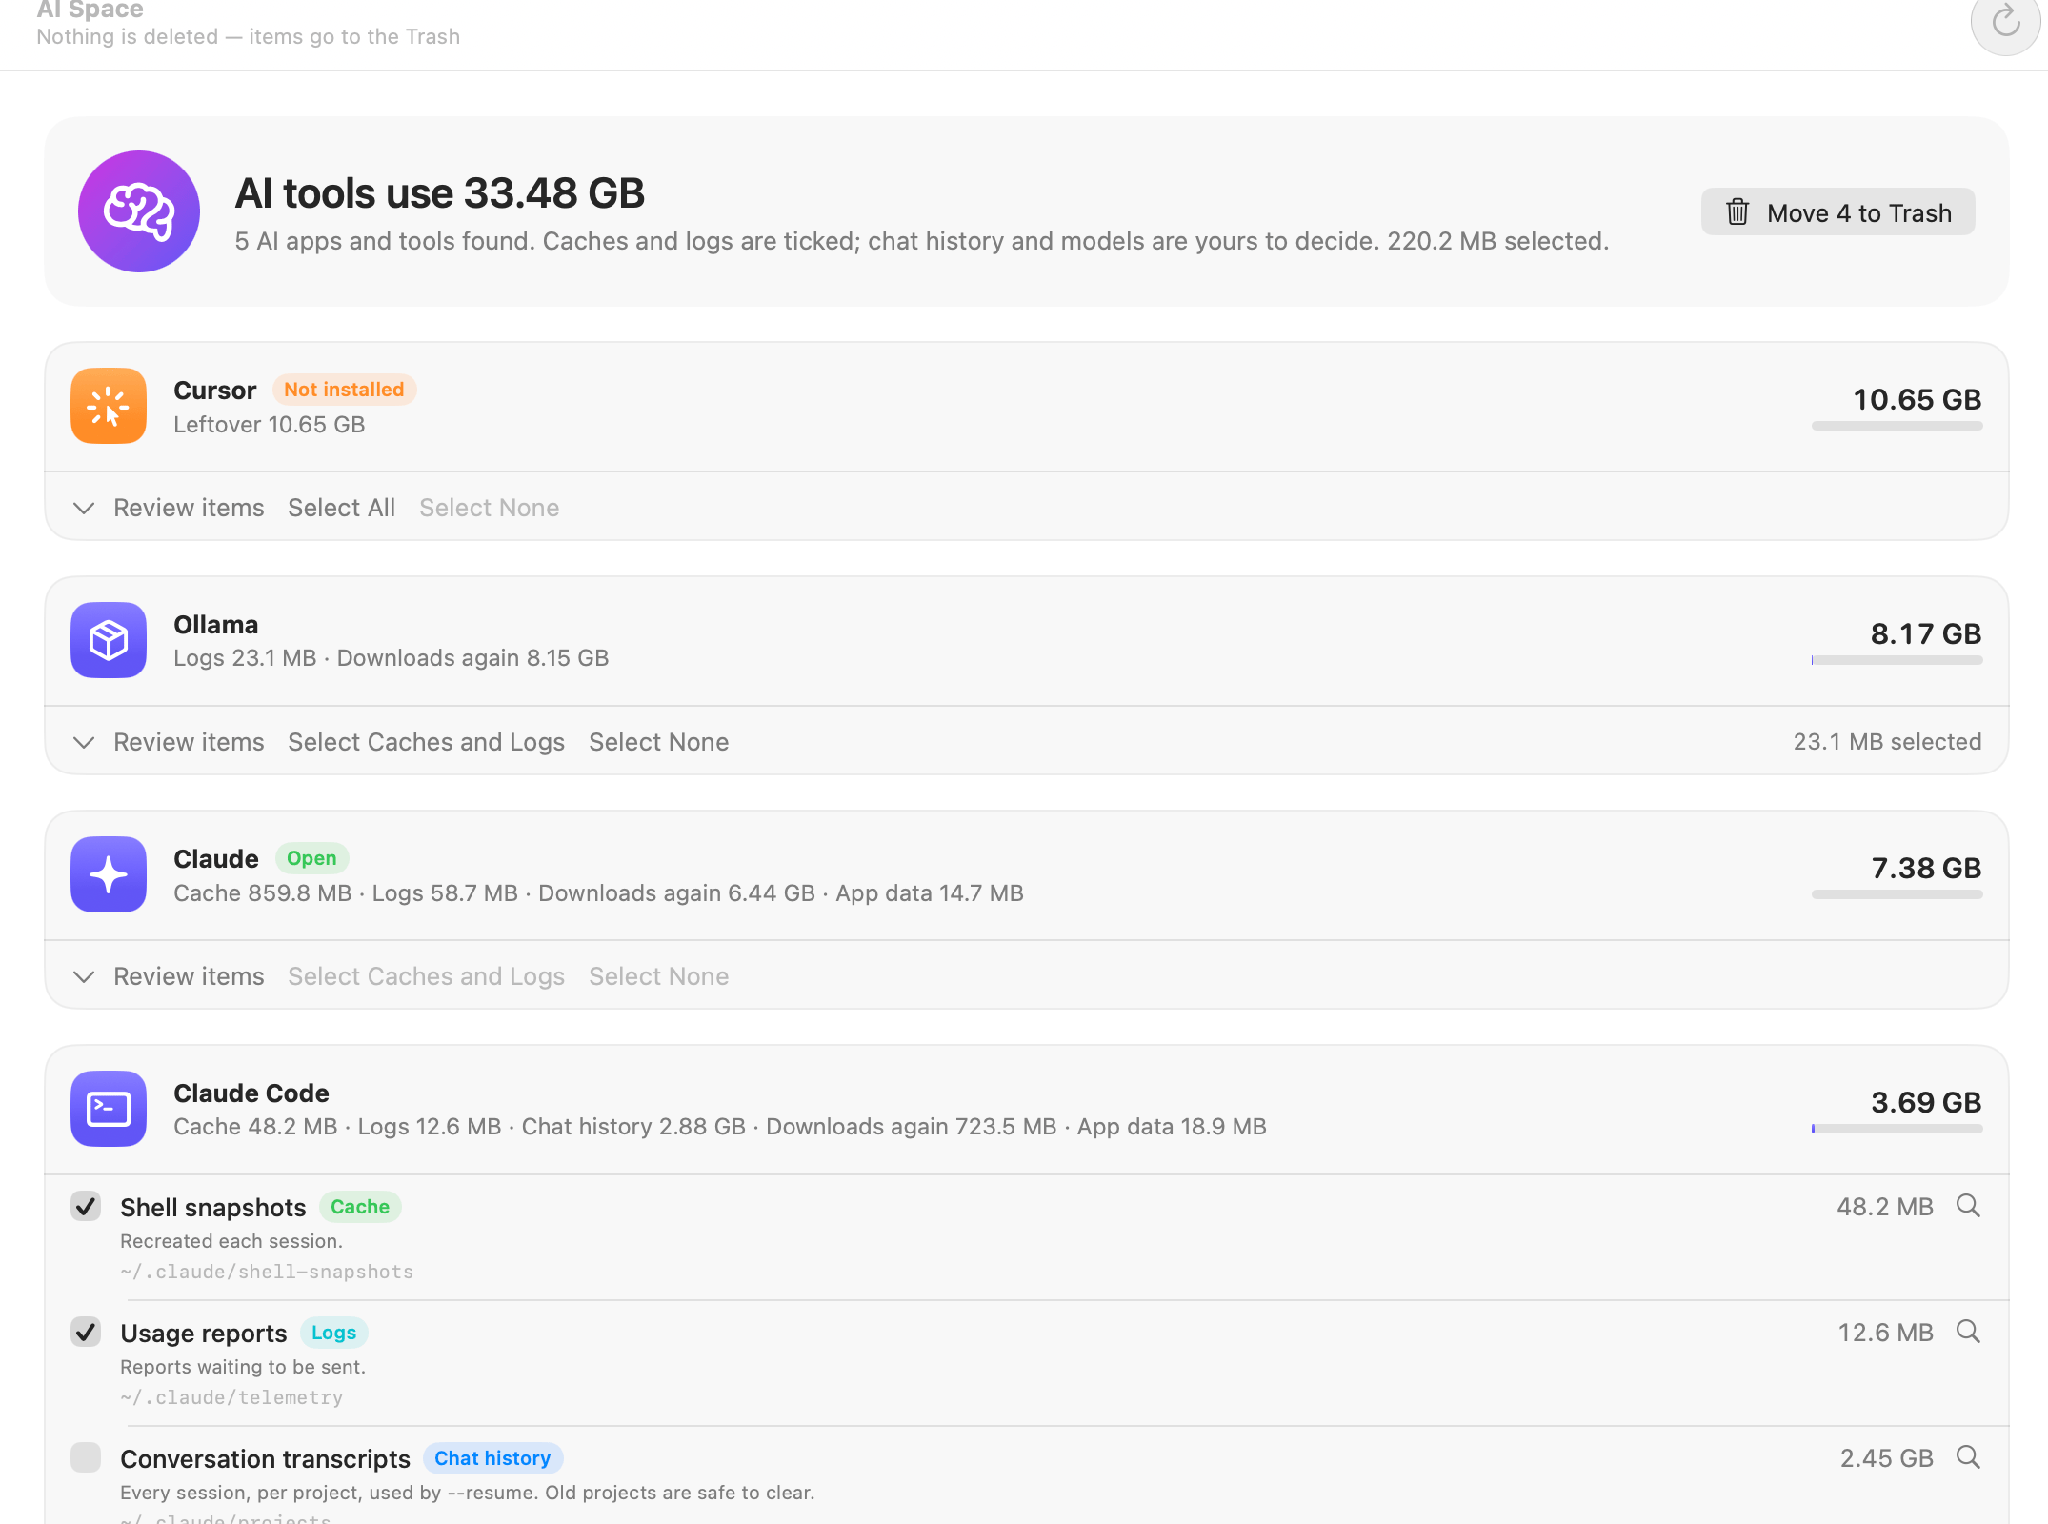Click the Ollama cube icon

click(x=109, y=640)
